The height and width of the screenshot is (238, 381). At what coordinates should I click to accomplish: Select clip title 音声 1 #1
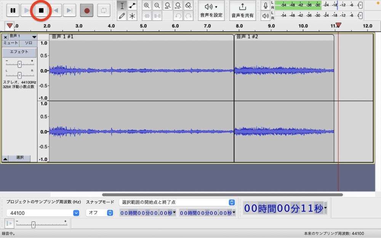pos(62,37)
